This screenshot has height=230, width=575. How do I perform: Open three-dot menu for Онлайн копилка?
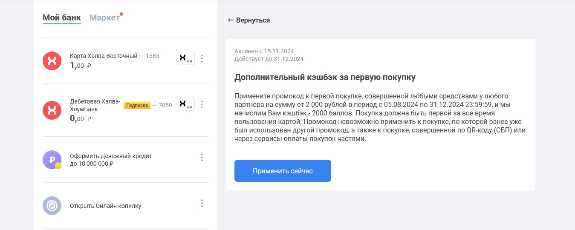pyautogui.click(x=202, y=203)
